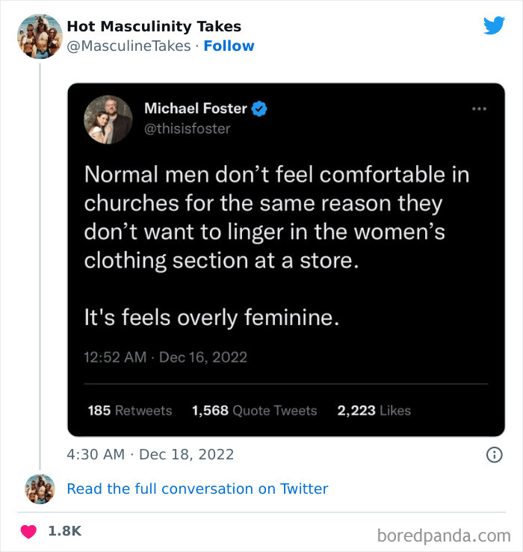Screen dimensions: 523x552
Task: Open the tweet info circle icon
Action: coord(494,454)
